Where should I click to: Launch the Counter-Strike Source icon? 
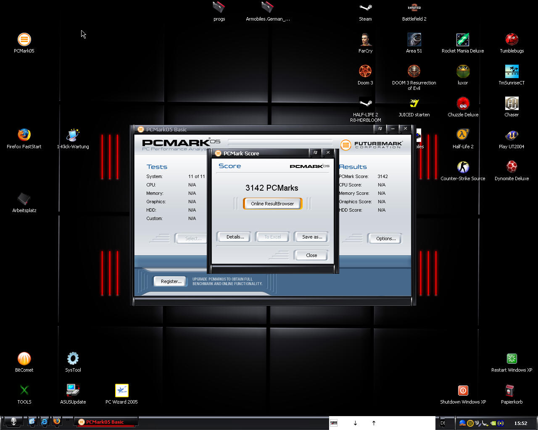[x=463, y=167]
